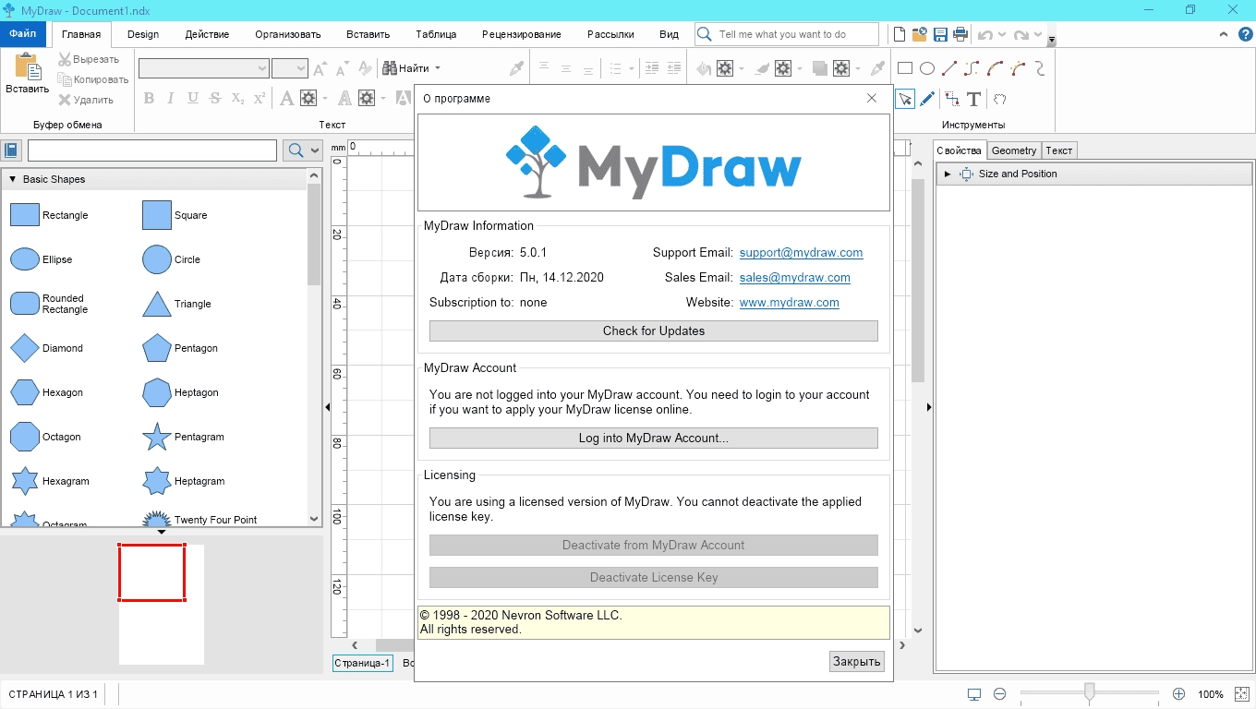The height and width of the screenshot is (709, 1256).
Task: Toggle Subscript formatting
Action: (237, 98)
